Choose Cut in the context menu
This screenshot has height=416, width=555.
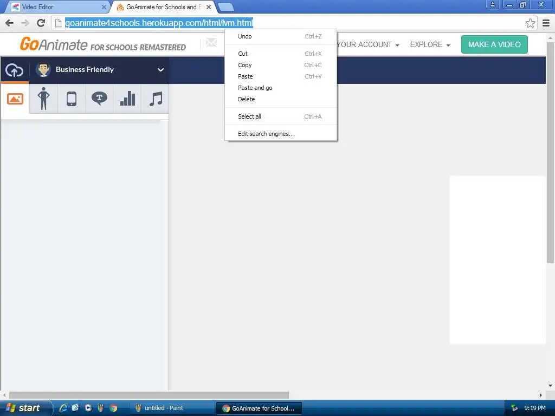pyautogui.click(x=281, y=54)
